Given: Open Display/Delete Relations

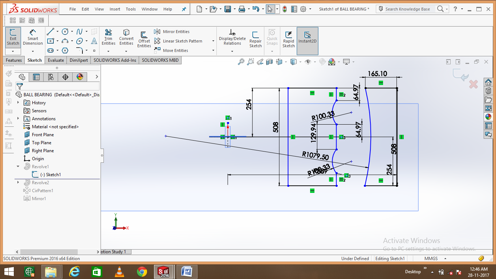Looking at the screenshot, I should tap(232, 38).
